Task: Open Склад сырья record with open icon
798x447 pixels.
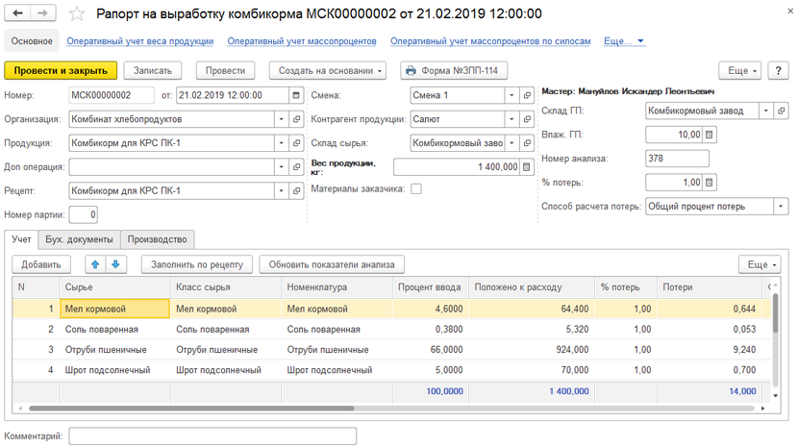Action: pyautogui.click(x=527, y=143)
